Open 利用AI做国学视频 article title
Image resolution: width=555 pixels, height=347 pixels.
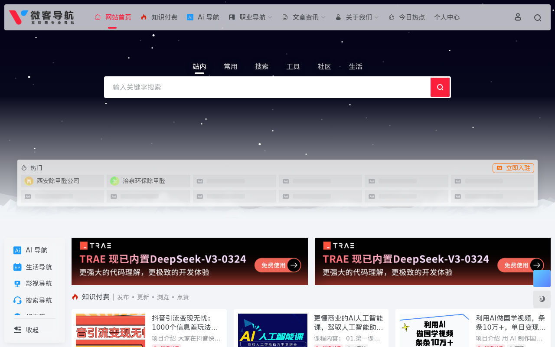(511, 322)
